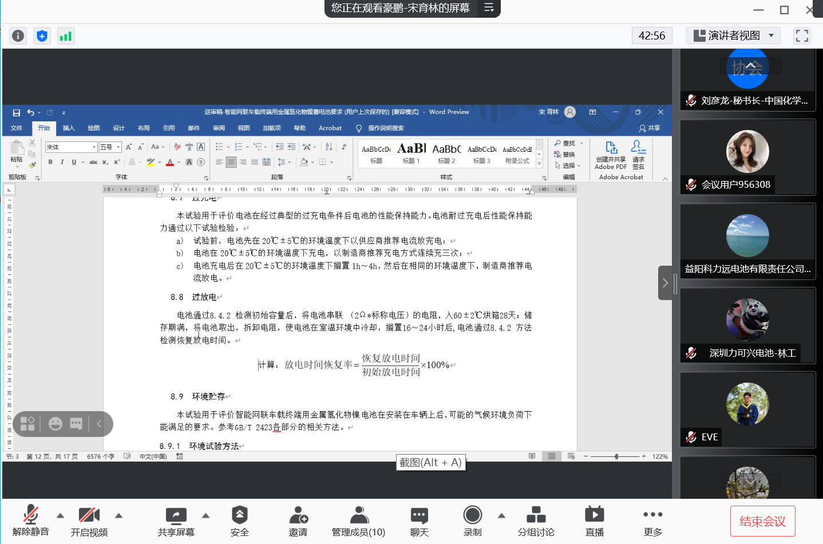Open the screen-sharing options menu at top
This screenshot has height=544, width=823.
coord(489,8)
